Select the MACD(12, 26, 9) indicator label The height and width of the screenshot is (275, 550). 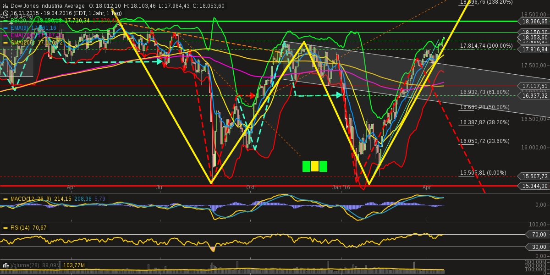31,199
